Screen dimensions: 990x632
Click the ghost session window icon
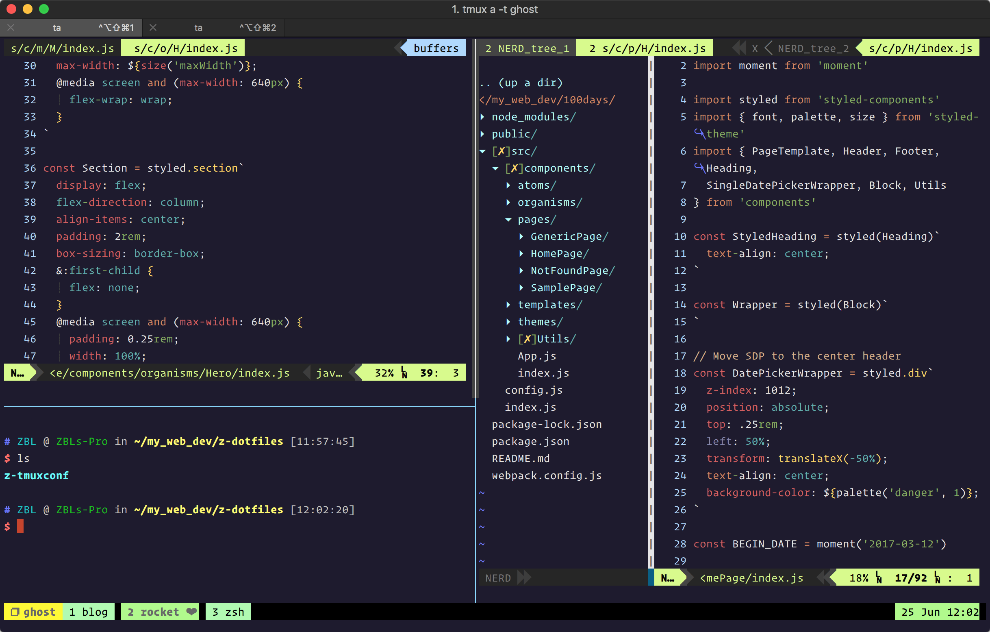(x=15, y=611)
